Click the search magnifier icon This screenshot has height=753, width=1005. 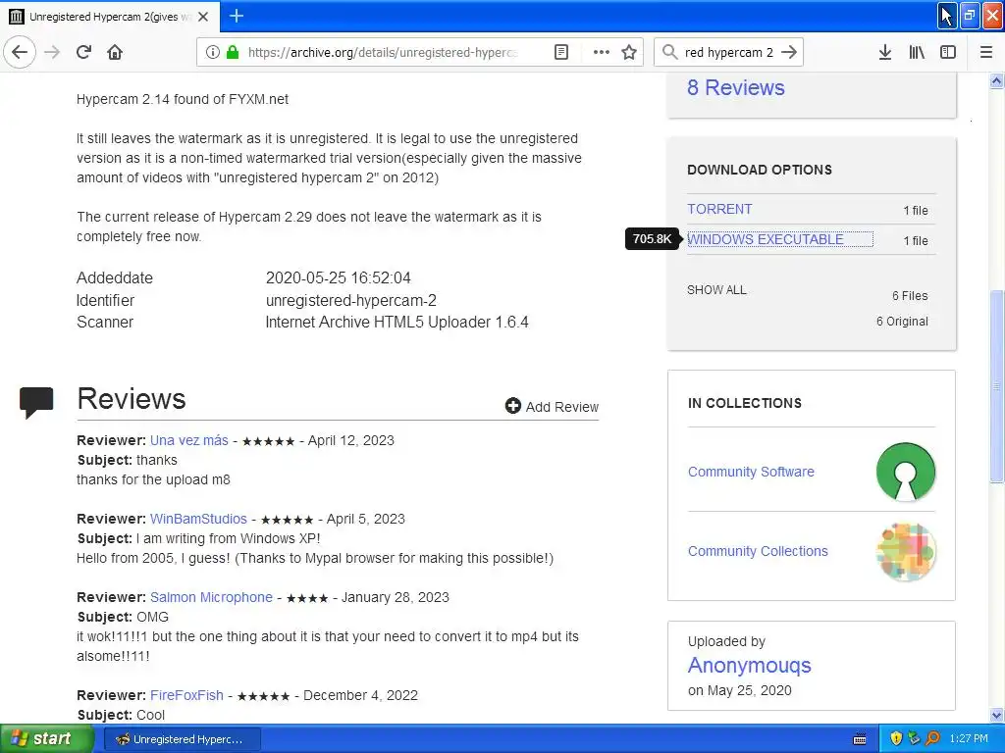click(x=669, y=52)
